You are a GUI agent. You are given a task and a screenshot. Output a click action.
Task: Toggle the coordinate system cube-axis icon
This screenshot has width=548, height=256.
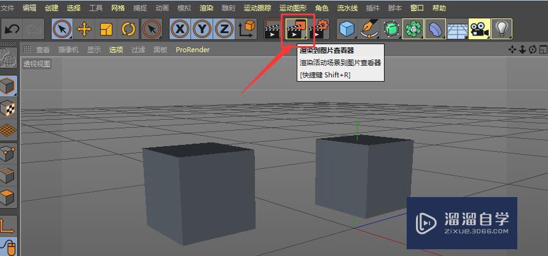[246, 29]
